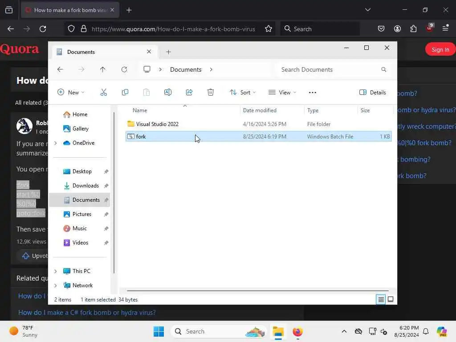This screenshot has height=342, width=456.
Task: Click the Copy icon in Explorer toolbar
Action: coord(125,93)
